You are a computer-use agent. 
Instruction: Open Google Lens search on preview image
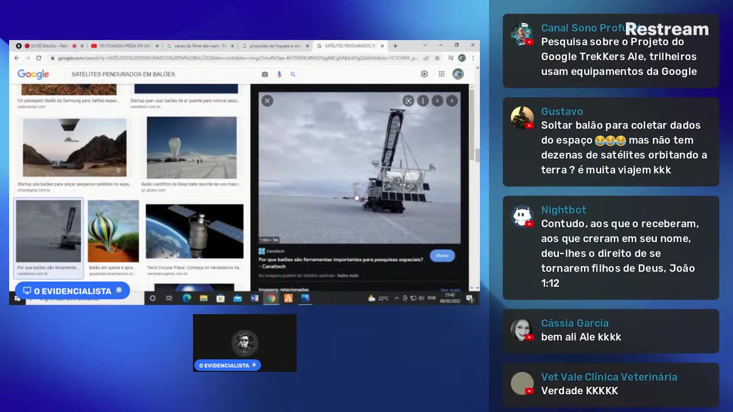[x=408, y=101]
